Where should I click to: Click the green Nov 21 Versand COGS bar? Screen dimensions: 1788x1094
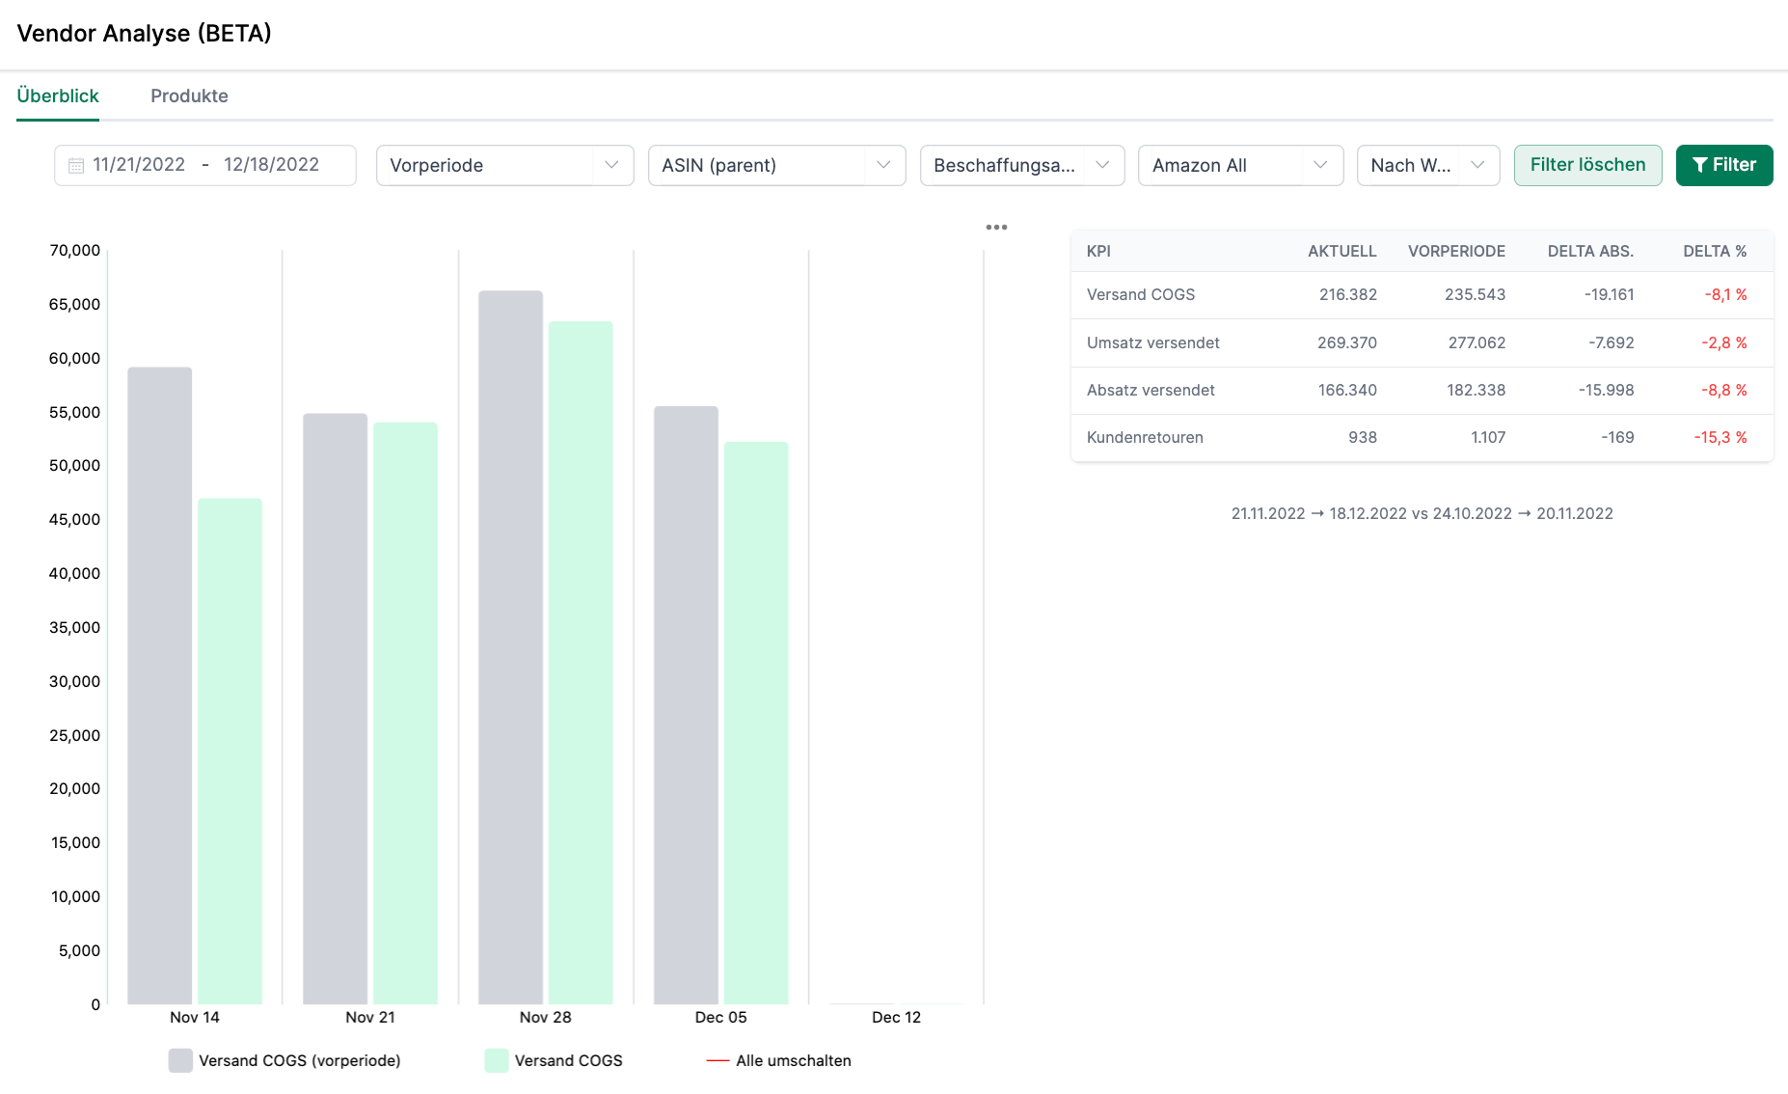coord(405,713)
